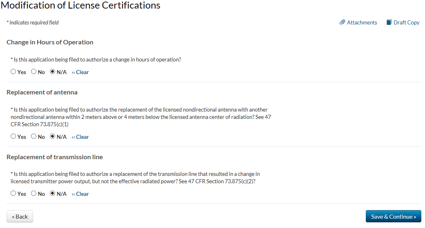The width and height of the screenshot is (425, 228).
Task: Select Yes for change in hours of operation
Action: coord(13,72)
